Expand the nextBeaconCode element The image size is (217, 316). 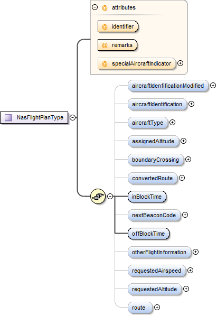tap(185, 215)
